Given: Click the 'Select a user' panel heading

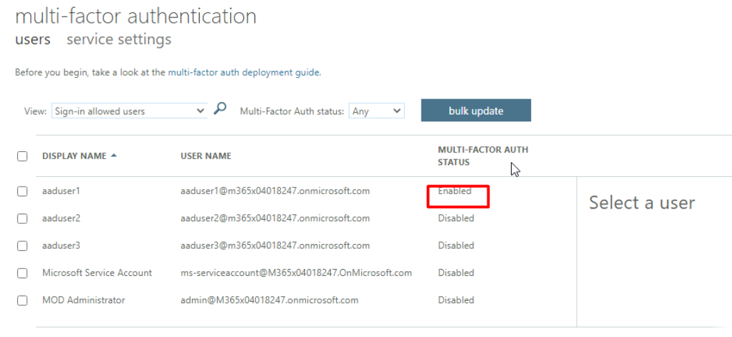Looking at the screenshot, I should [642, 202].
